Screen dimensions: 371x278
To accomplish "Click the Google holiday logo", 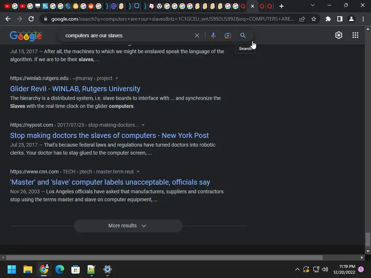I will [x=26, y=36].
